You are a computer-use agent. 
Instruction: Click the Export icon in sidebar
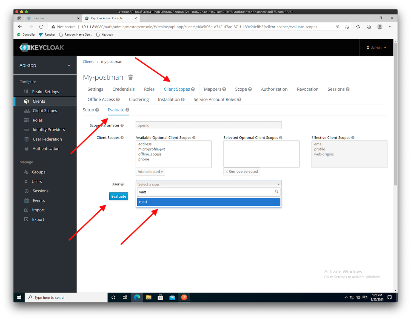coord(26,219)
